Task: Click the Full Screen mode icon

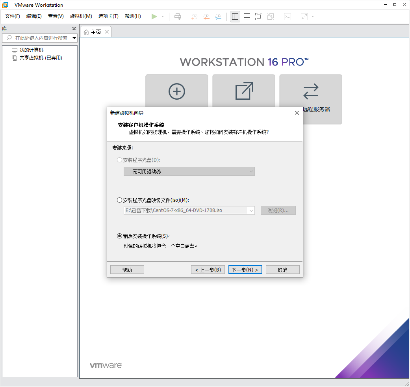Action: (258, 17)
